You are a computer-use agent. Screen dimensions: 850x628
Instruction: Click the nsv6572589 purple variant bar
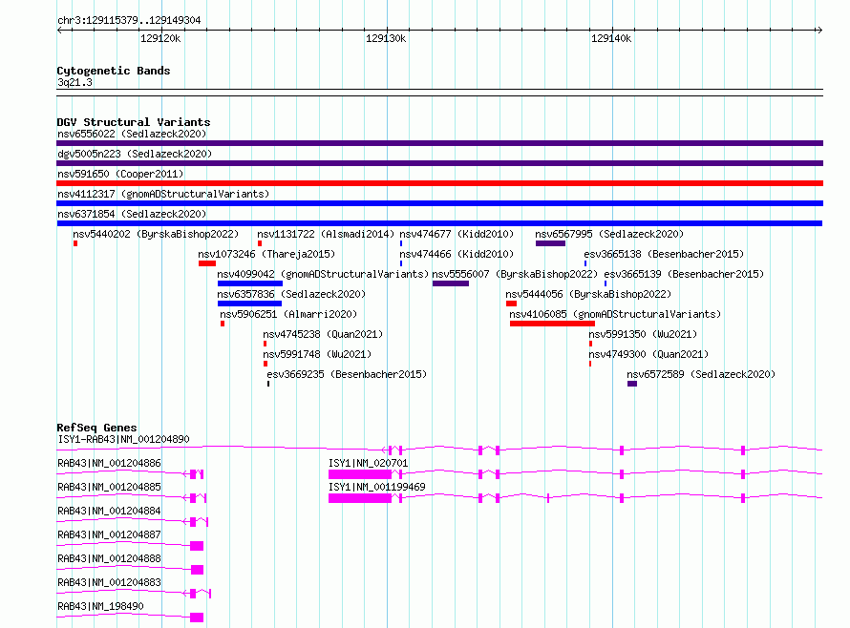pyautogui.click(x=632, y=384)
